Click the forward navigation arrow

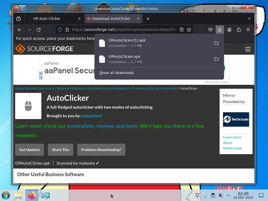coord(29,30)
